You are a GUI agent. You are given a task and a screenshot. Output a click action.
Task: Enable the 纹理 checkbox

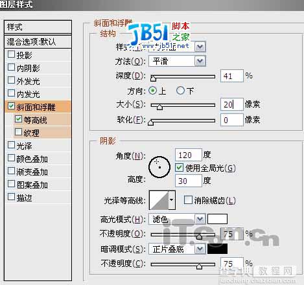(x=18, y=132)
